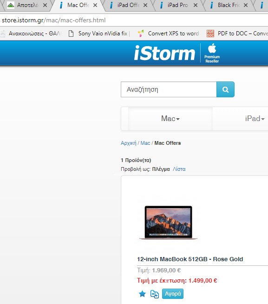
Task: Open the Mac breadcrumb link
Action: coord(145,143)
